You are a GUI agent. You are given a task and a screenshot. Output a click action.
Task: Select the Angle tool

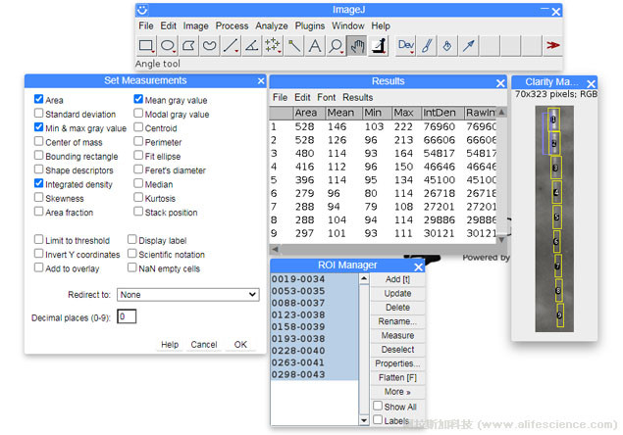click(x=251, y=45)
